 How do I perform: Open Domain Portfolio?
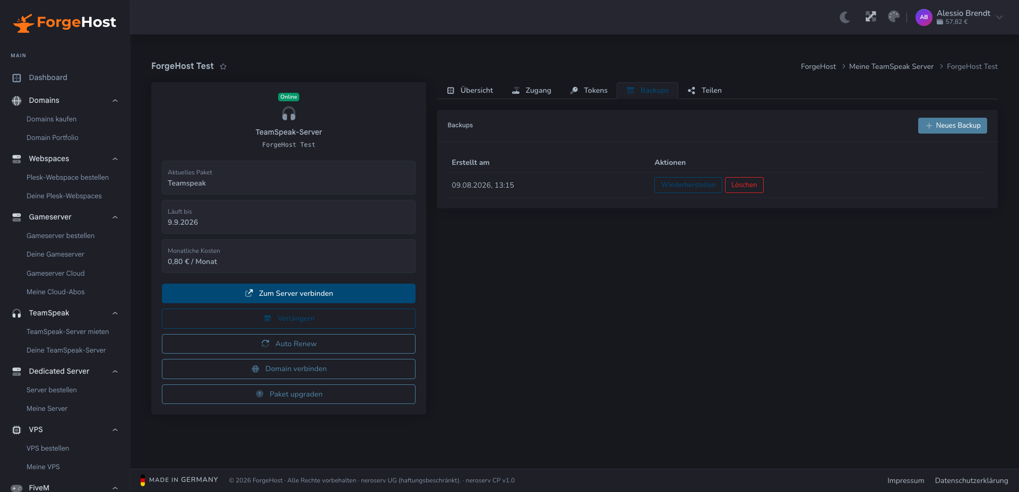click(53, 138)
